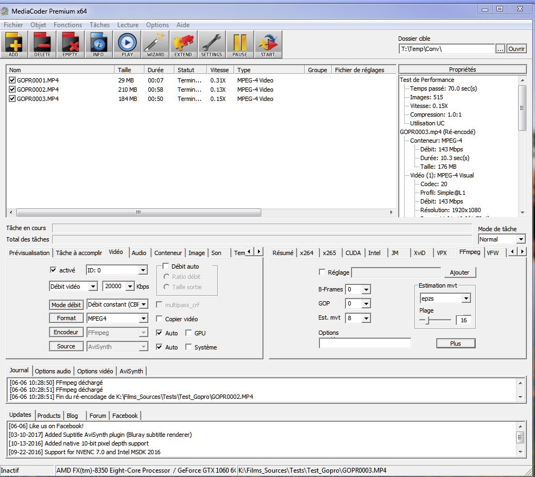The width and height of the screenshot is (535, 477).
Task: Open the video ID dropdown
Action: (x=143, y=270)
